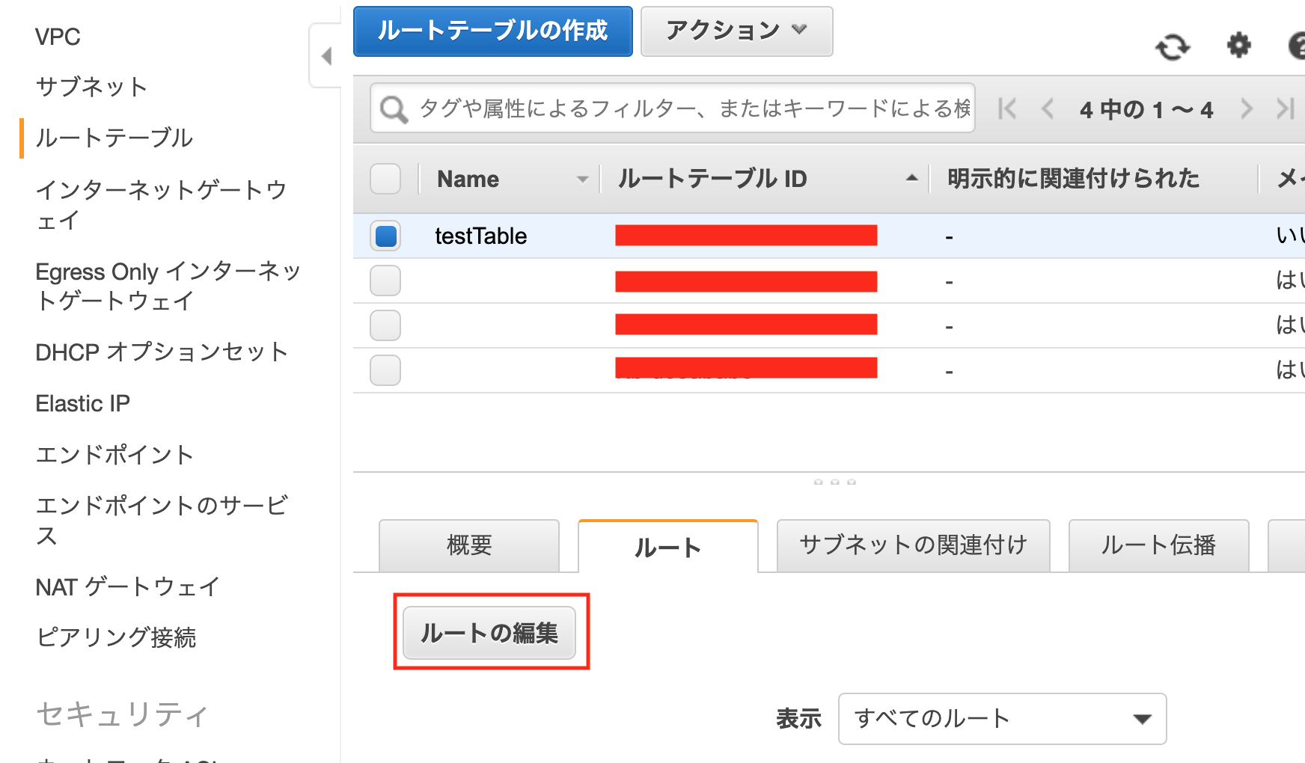The width and height of the screenshot is (1305, 763).
Task: Collapse the sidebar with arrow handle
Action: point(326,56)
